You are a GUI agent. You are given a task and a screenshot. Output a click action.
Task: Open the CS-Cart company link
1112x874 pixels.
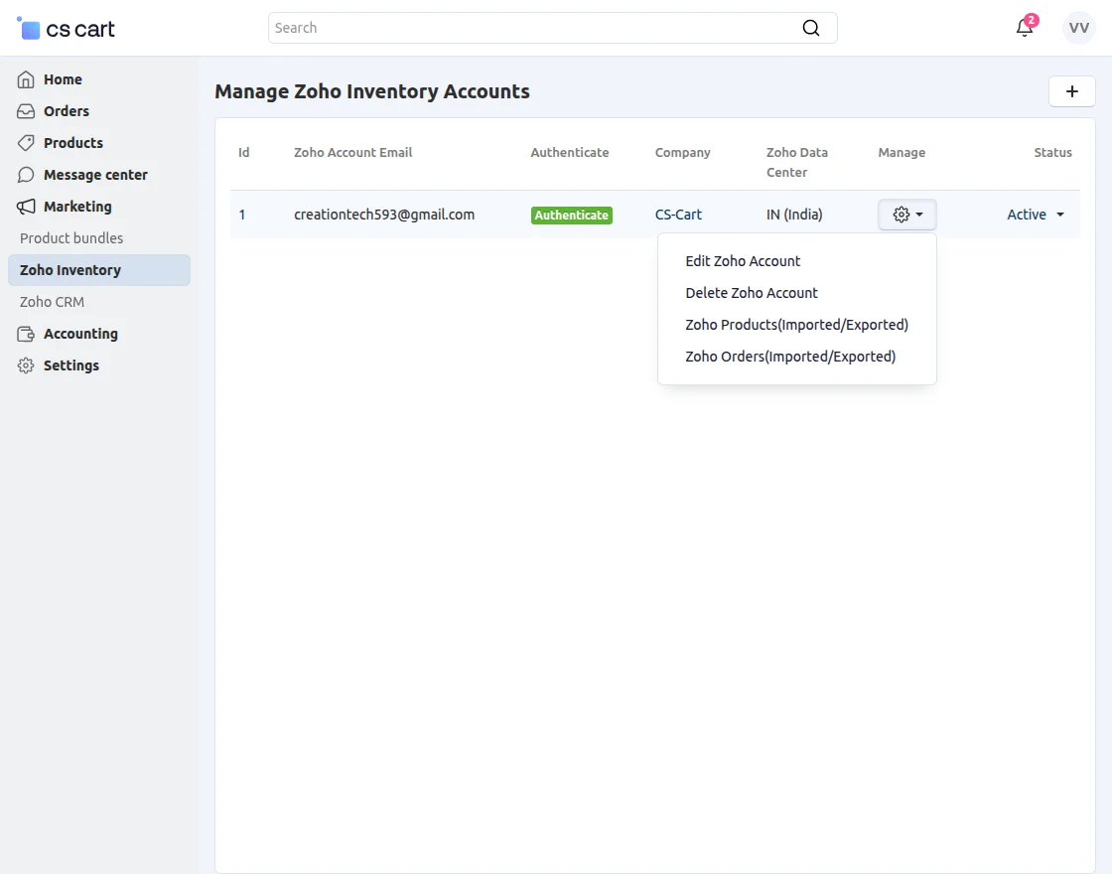click(677, 214)
